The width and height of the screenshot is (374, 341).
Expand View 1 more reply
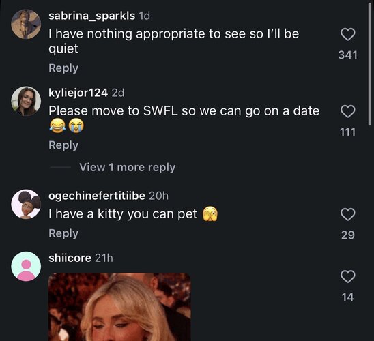click(128, 167)
